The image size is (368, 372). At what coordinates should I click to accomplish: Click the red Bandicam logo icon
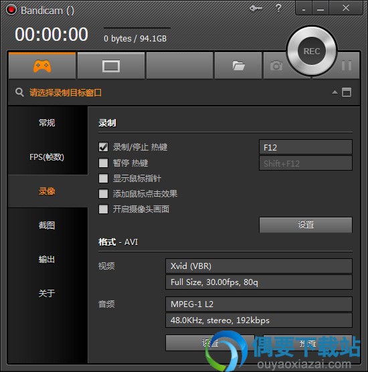click(11, 10)
